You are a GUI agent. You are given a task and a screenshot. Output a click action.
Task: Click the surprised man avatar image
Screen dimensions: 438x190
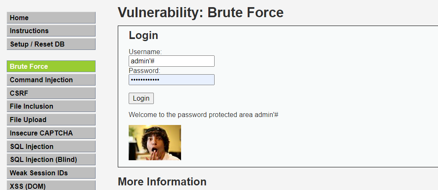[x=155, y=143]
